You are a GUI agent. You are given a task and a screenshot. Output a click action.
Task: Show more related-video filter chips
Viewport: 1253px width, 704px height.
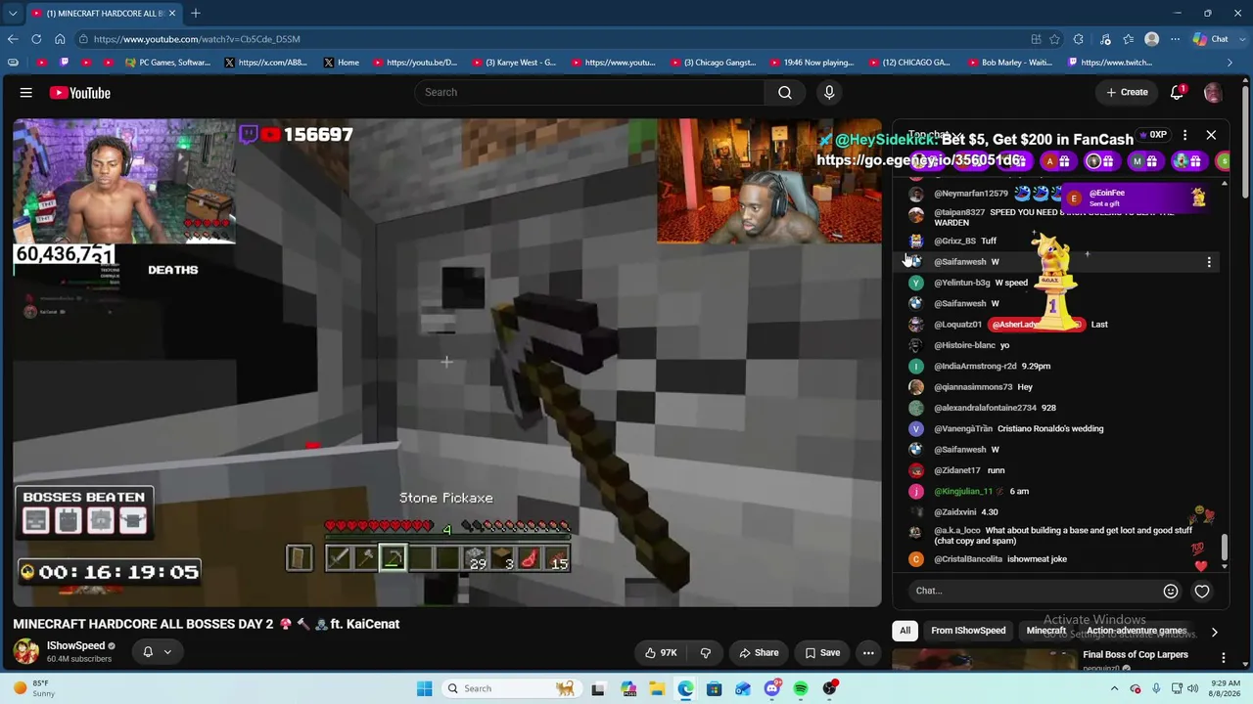(1215, 632)
